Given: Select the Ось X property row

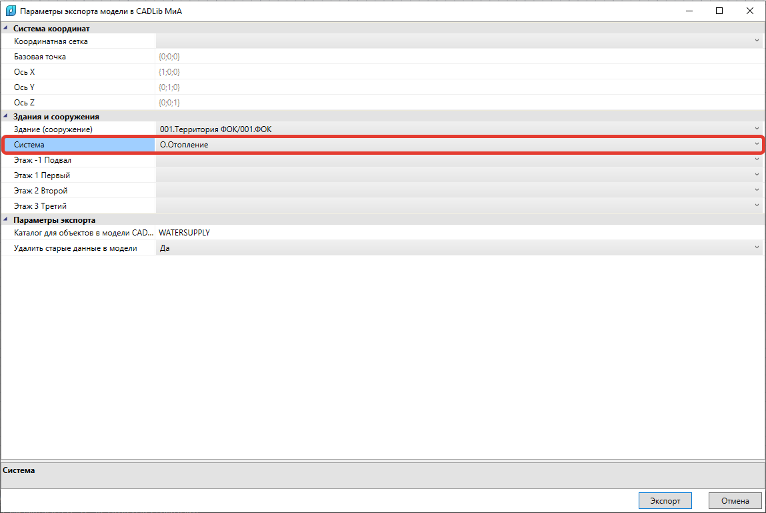Looking at the screenshot, I should point(79,72).
